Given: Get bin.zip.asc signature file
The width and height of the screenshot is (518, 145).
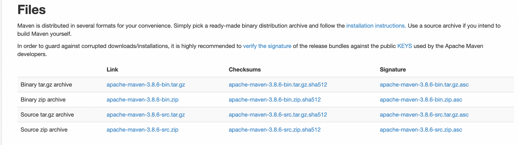Looking at the screenshot, I should pos(421,100).
